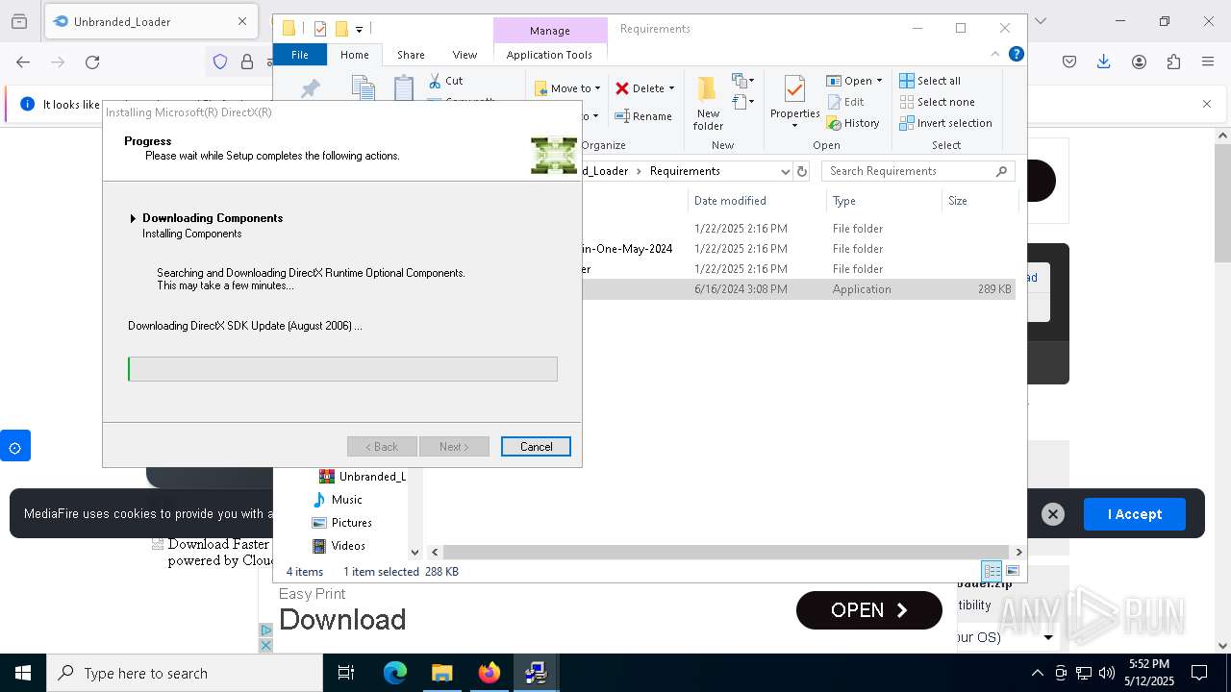Click Properties icon in Quick Access Toolbar
The image size is (1231, 692).
coord(320,29)
